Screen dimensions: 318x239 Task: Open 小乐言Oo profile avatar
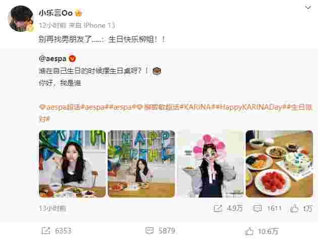pos(21,19)
